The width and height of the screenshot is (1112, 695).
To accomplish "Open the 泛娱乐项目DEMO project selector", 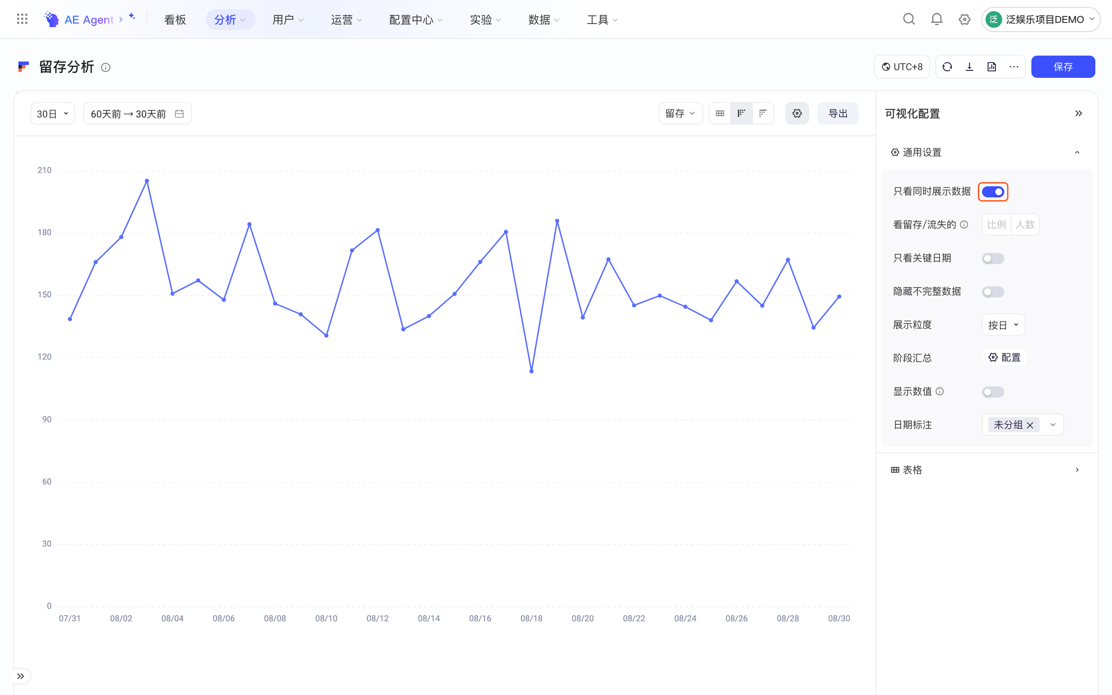I will (x=1041, y=19).
